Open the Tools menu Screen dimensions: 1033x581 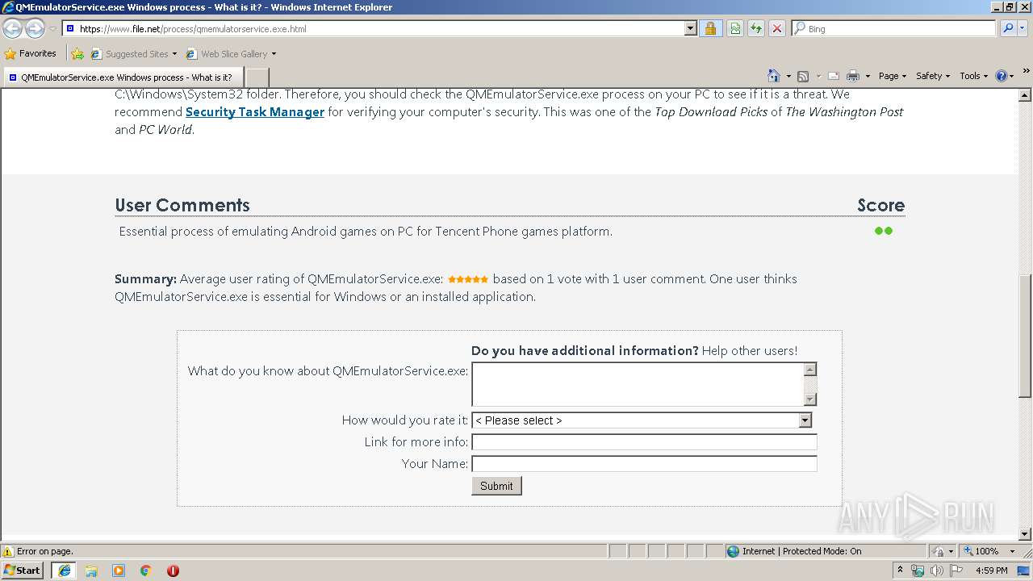[x=973, y=76]
